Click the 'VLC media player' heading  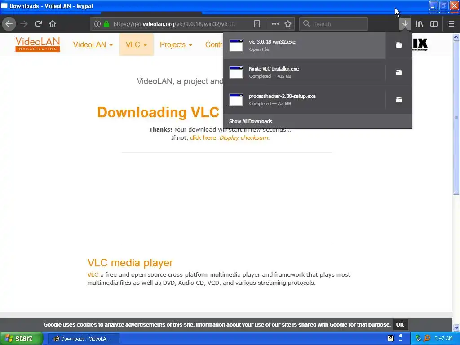(x=130, y=262)
